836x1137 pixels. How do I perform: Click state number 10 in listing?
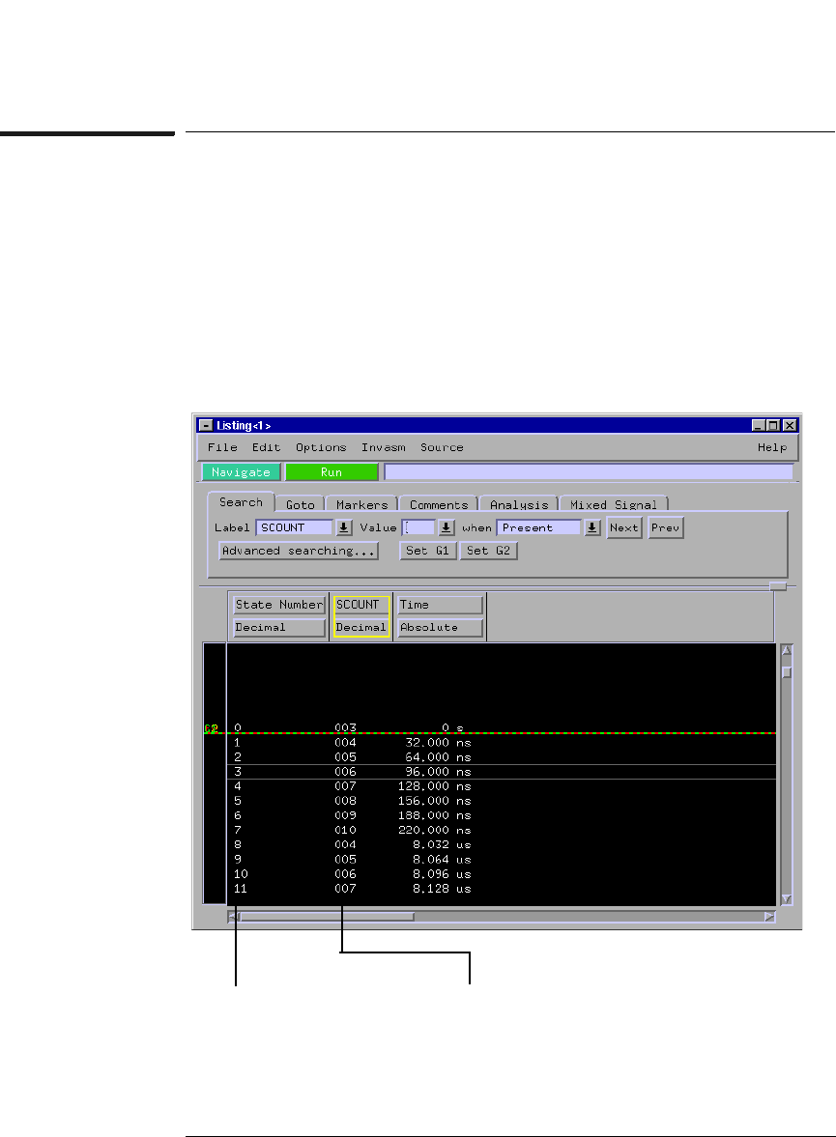[241, 874]
